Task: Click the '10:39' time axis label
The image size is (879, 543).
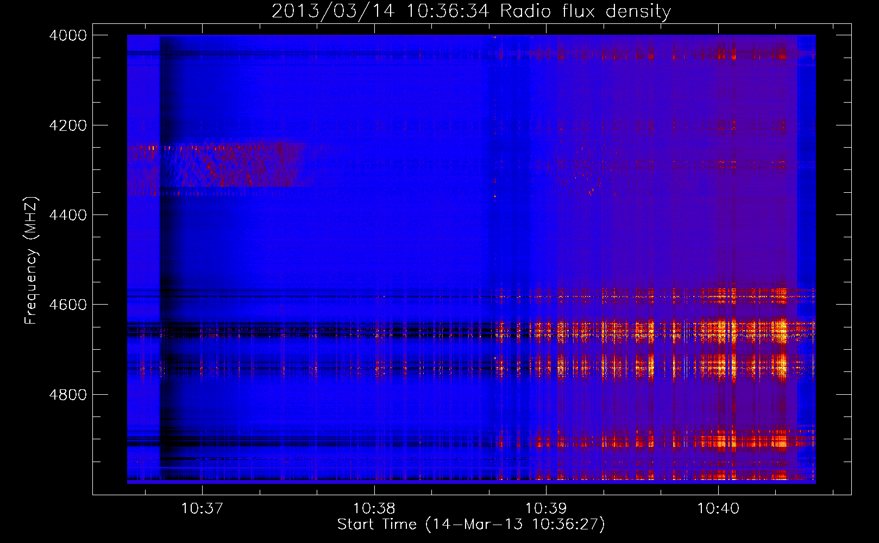Action: (x=546, y=509)
